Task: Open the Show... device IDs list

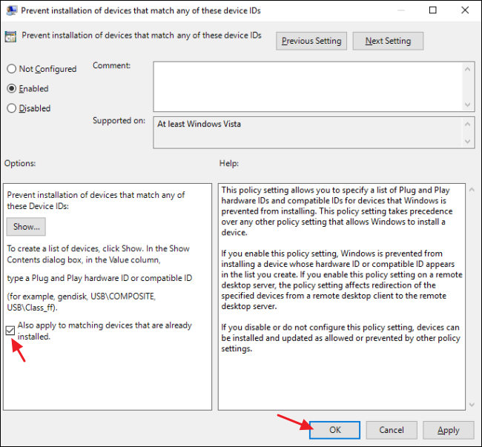Action: [x=26, y=227]
